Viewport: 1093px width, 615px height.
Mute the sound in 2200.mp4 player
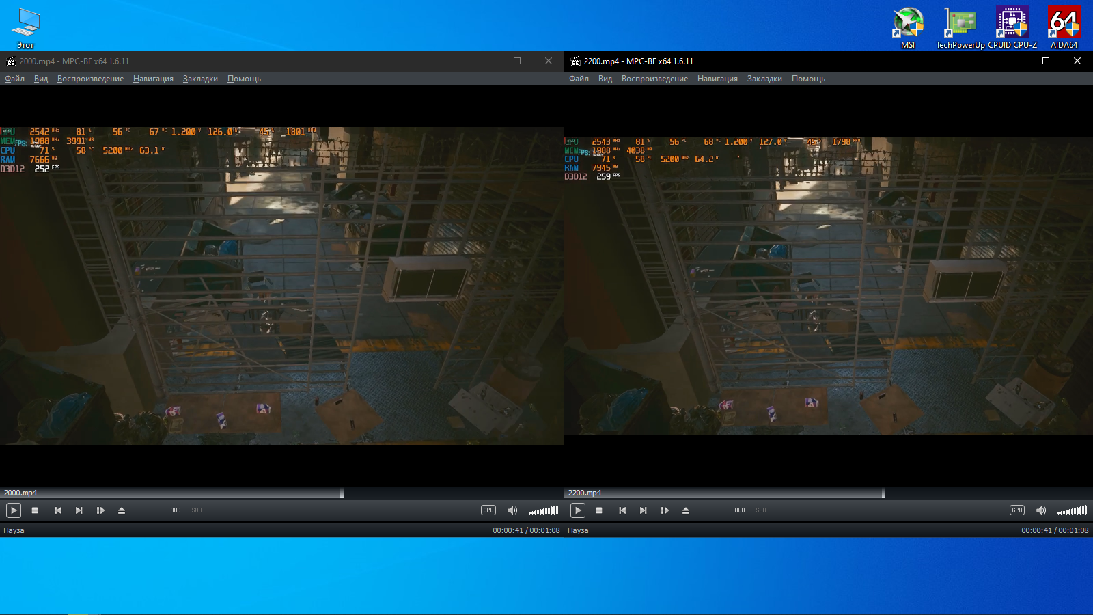pyautogui.click(x=1041, y=510)
